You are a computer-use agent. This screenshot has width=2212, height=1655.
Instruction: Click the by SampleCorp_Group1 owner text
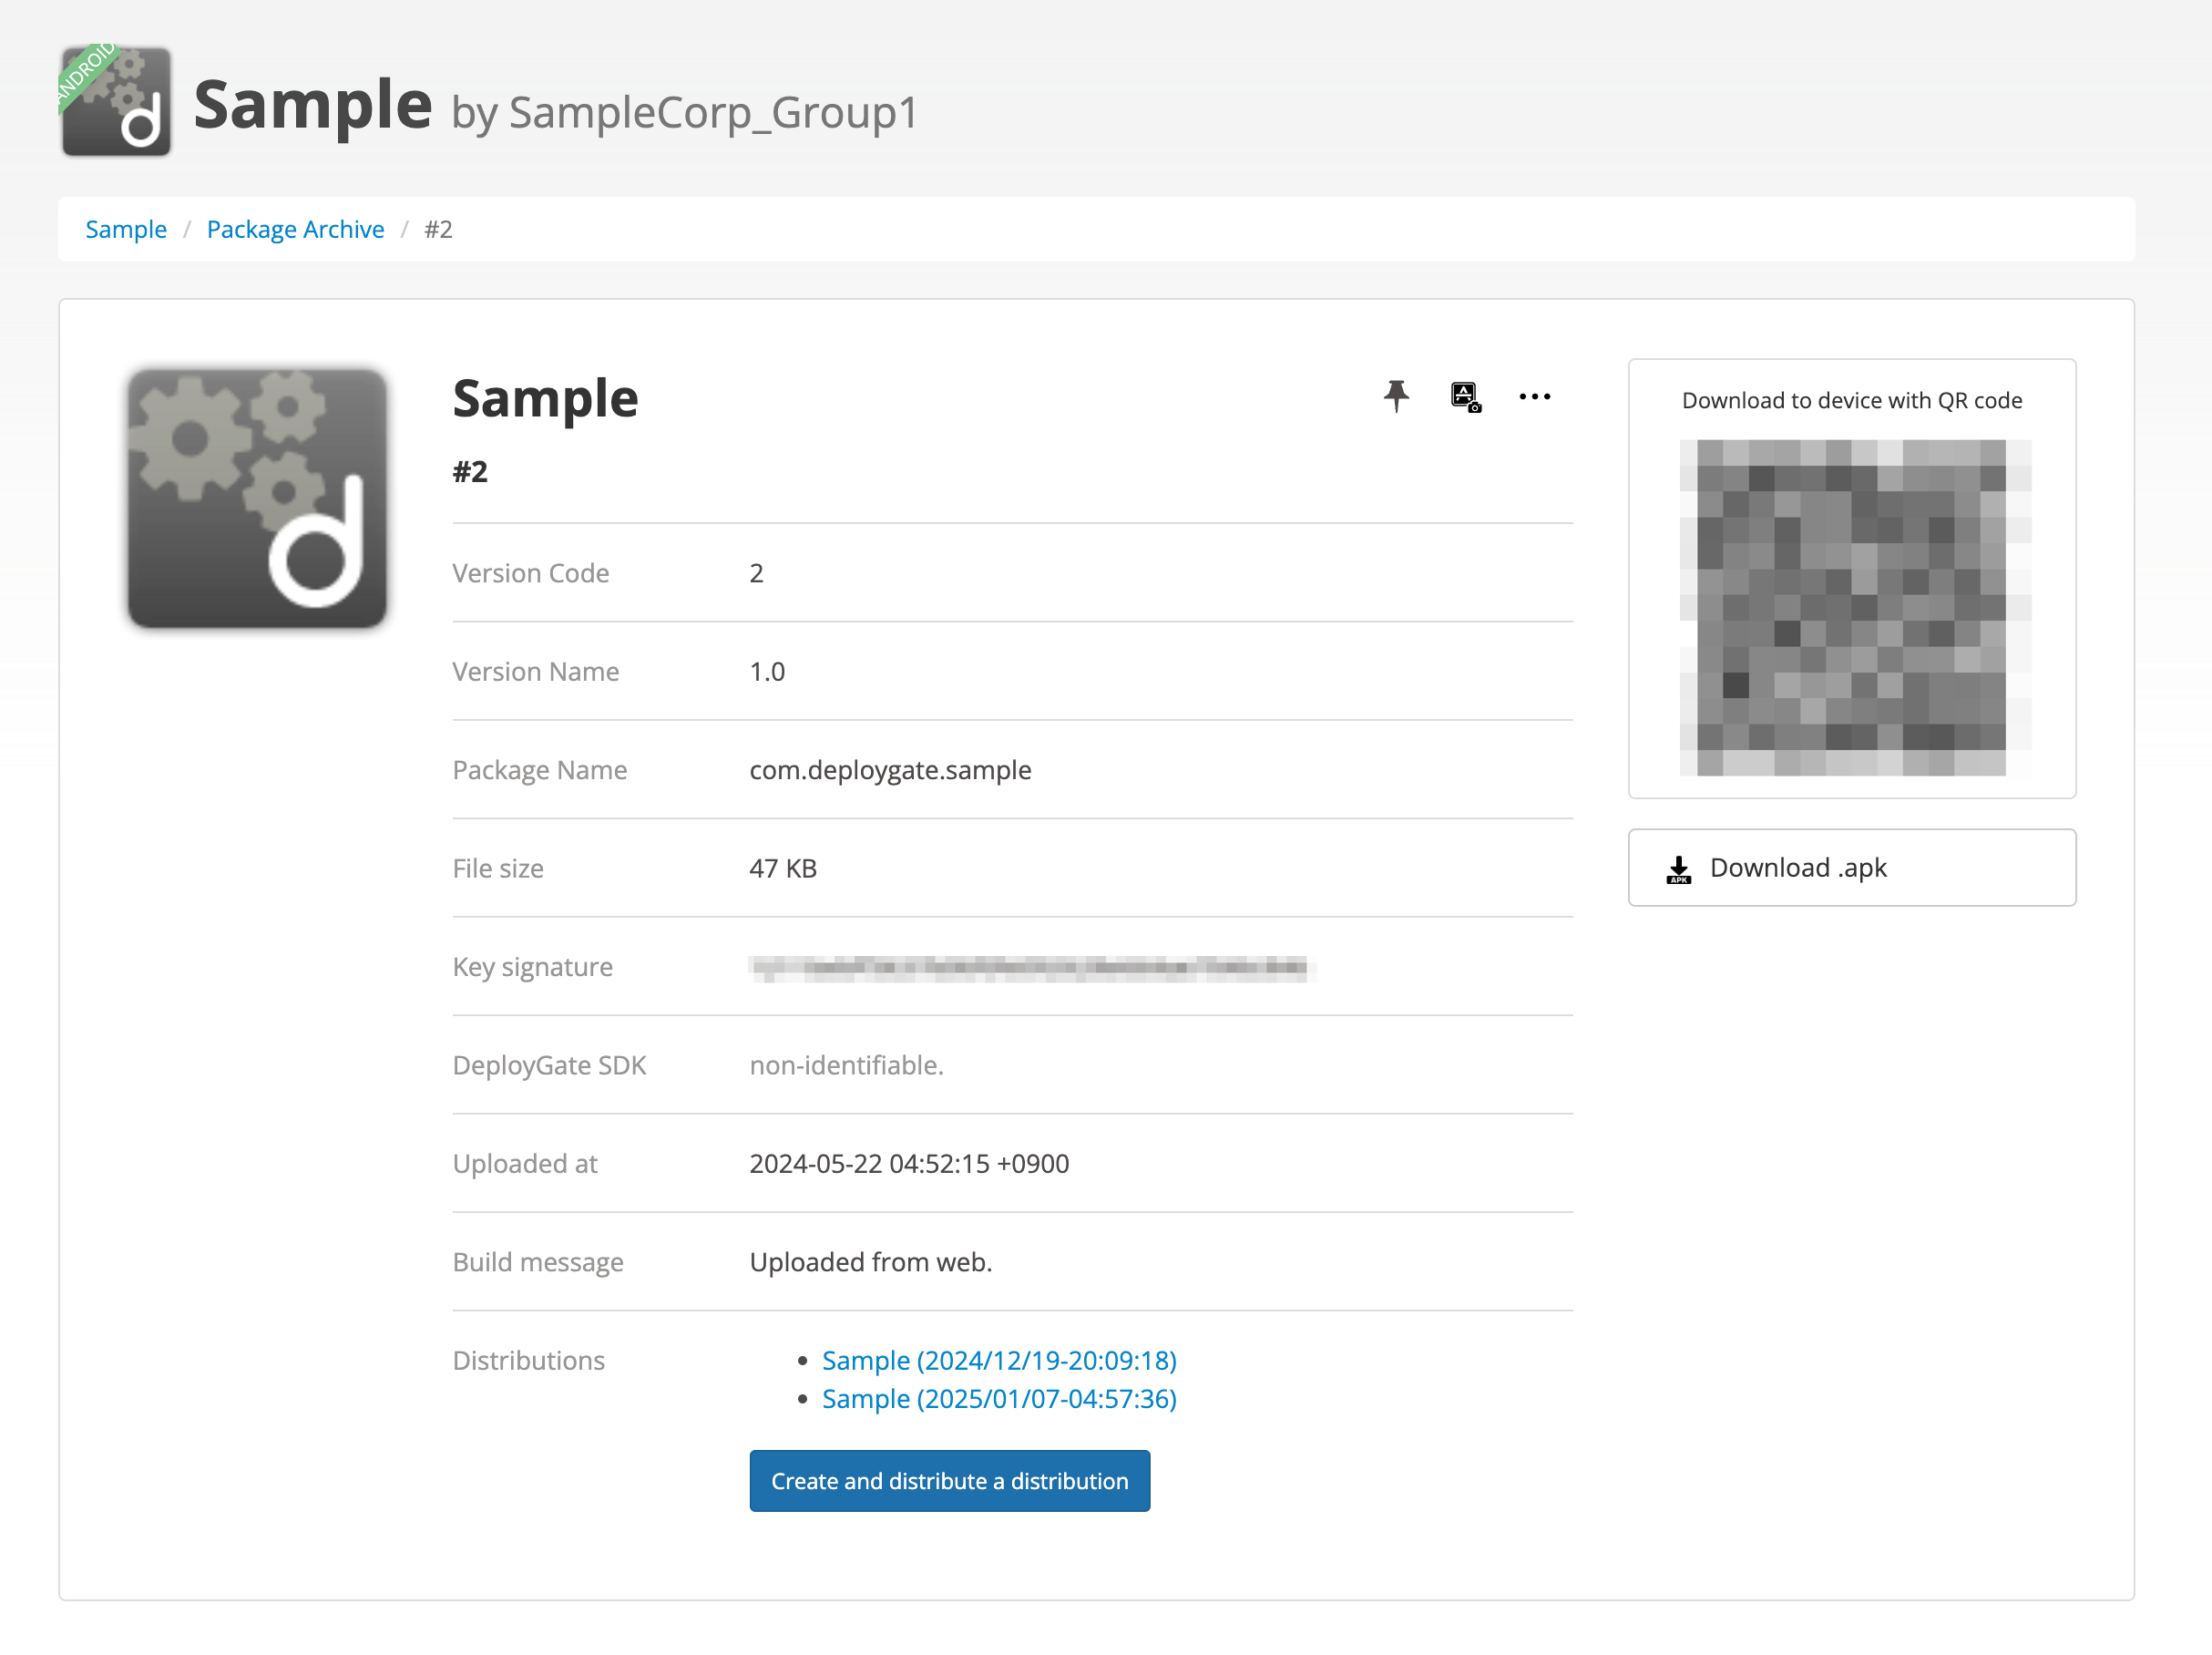[x=684, y=112]
